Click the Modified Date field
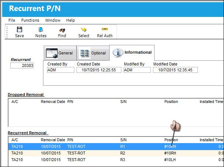 (x=175, y=70)
